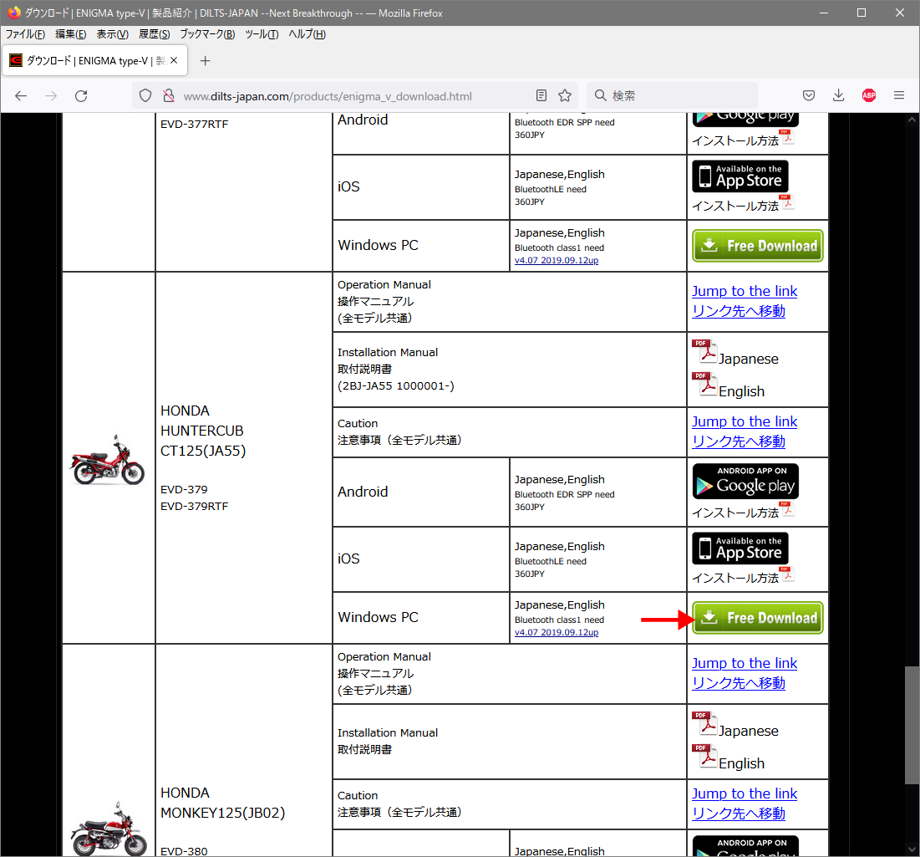Close the ENIGMA type-V download tab
This screenshot has width=920, height=857.
pyautogui.click(x=174, y=60)
